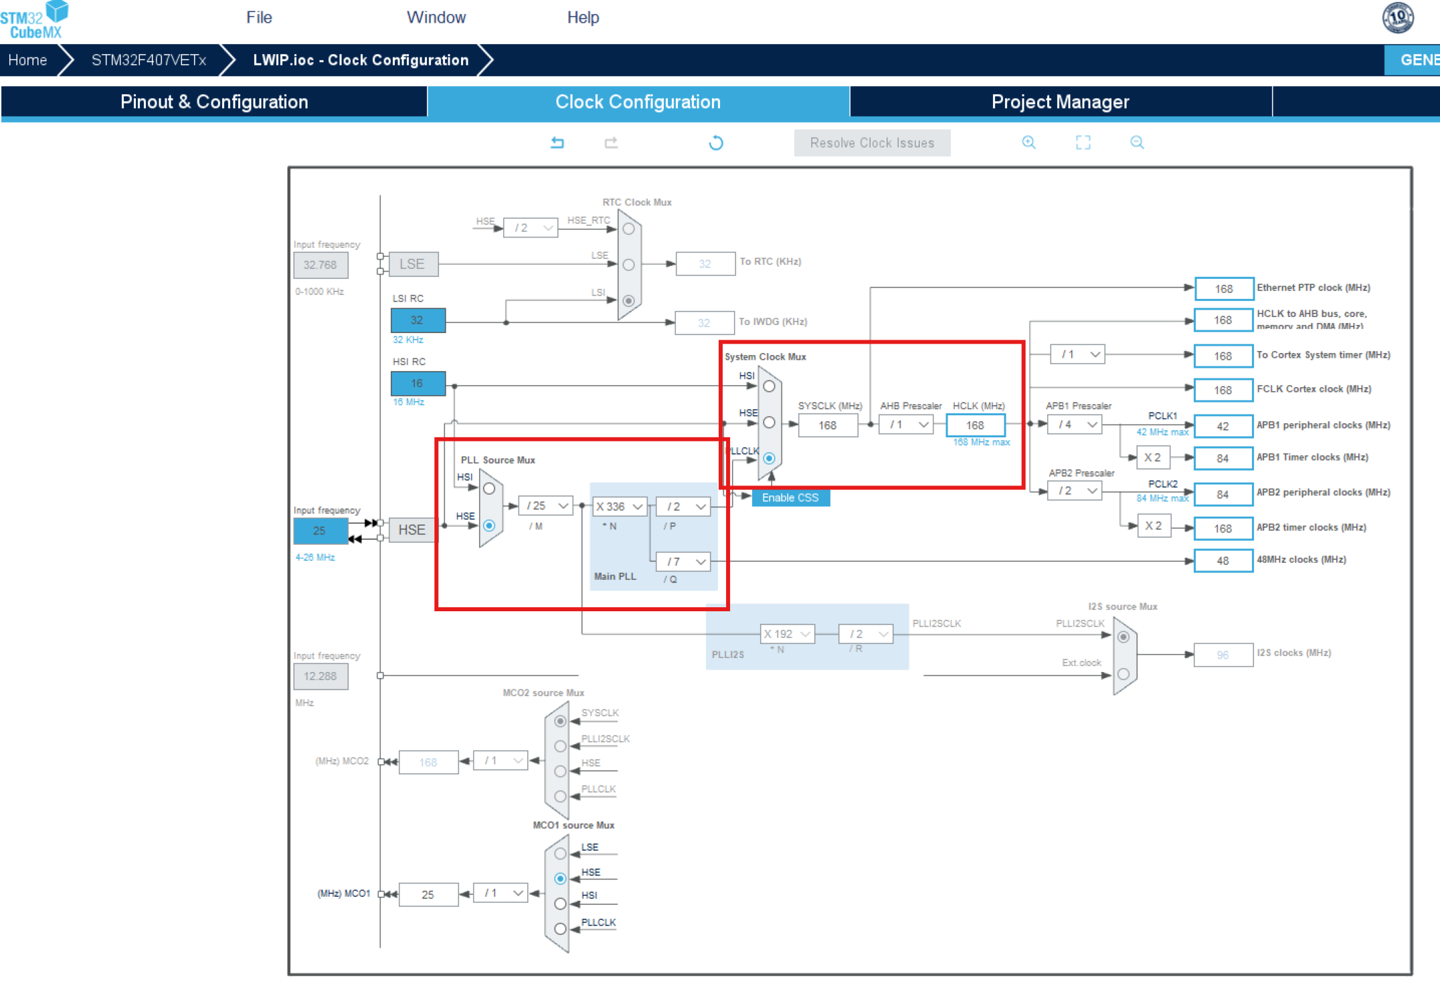Click the fit-to-screen icon

click(1083, 142)
